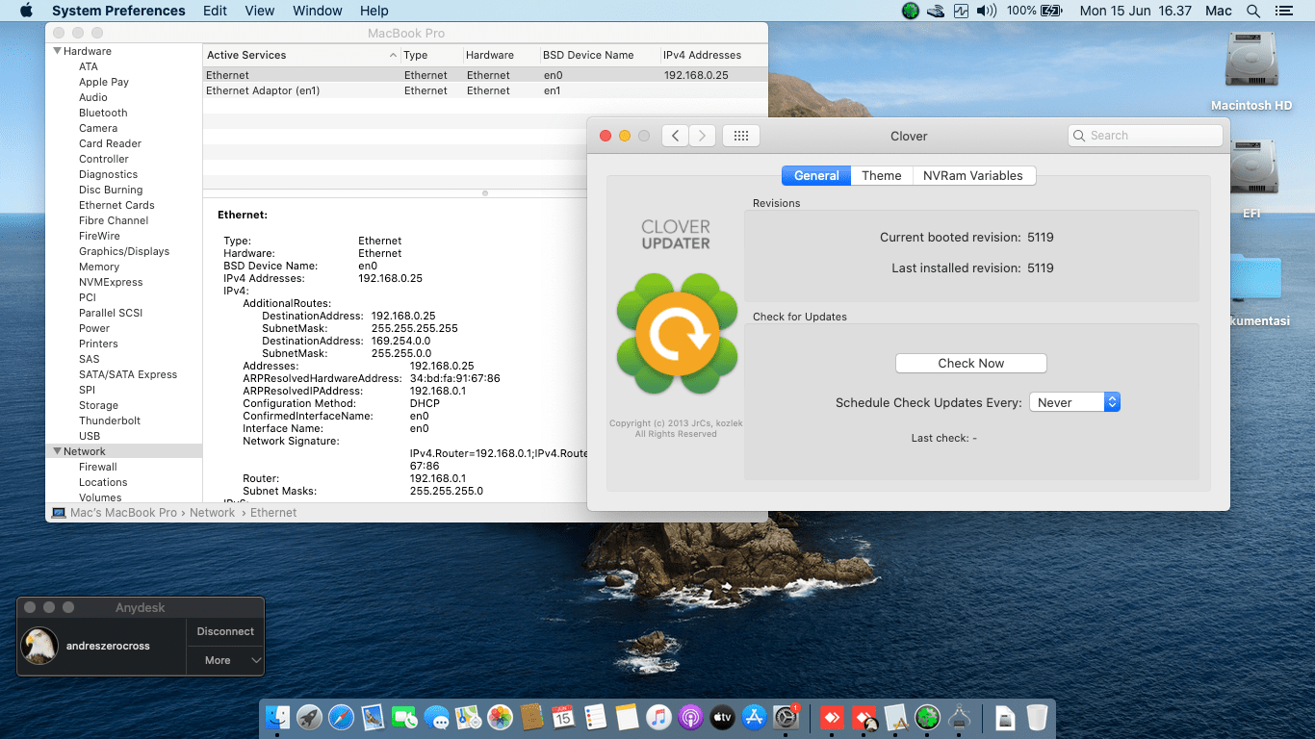The image size is (1315, 739).
Task: Open System Preferences gear in Dock
Action: pos(786,717)
